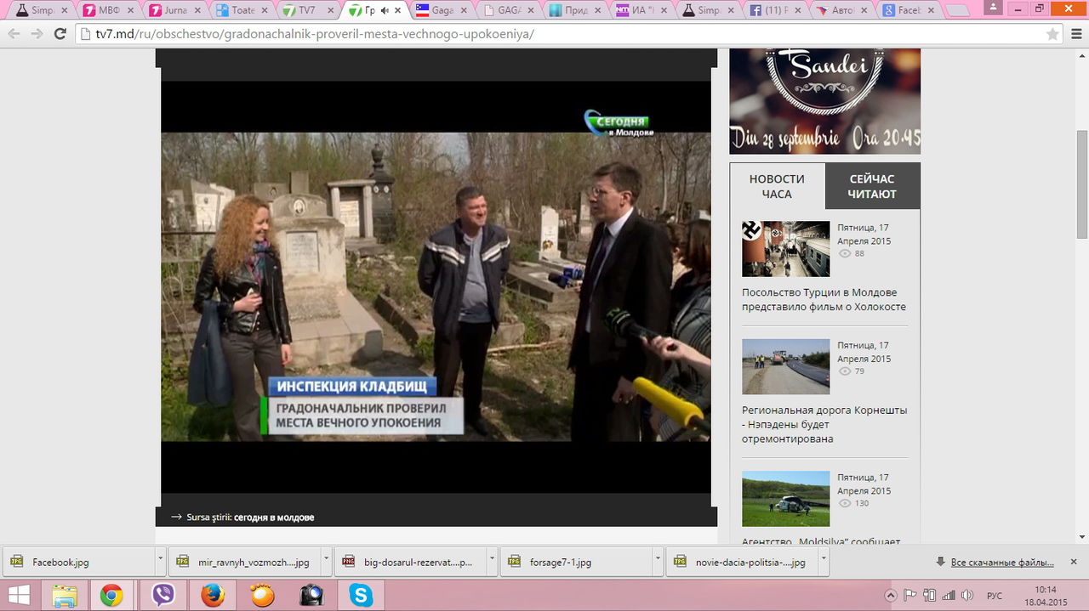The height and width of the screenshot is (611, 1089).
Task: Mute the audio icon on the active tab
Action: 385,11
